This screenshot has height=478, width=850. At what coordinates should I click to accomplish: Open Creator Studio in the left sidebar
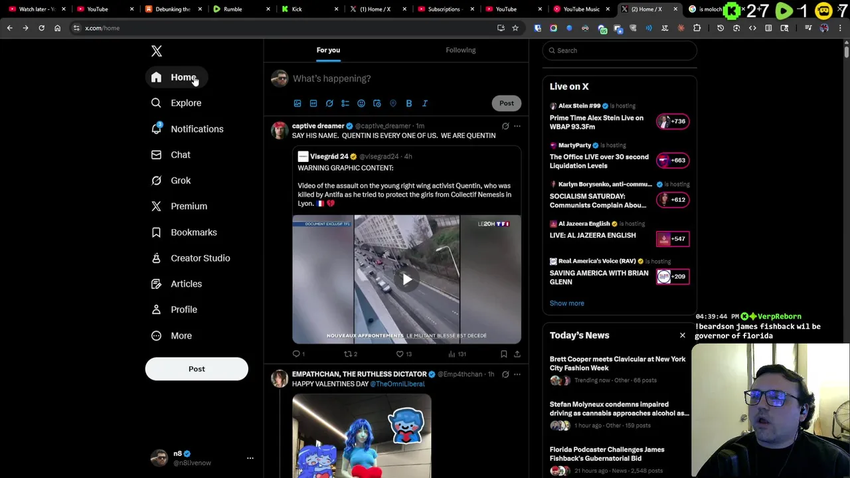coord(191,258)
